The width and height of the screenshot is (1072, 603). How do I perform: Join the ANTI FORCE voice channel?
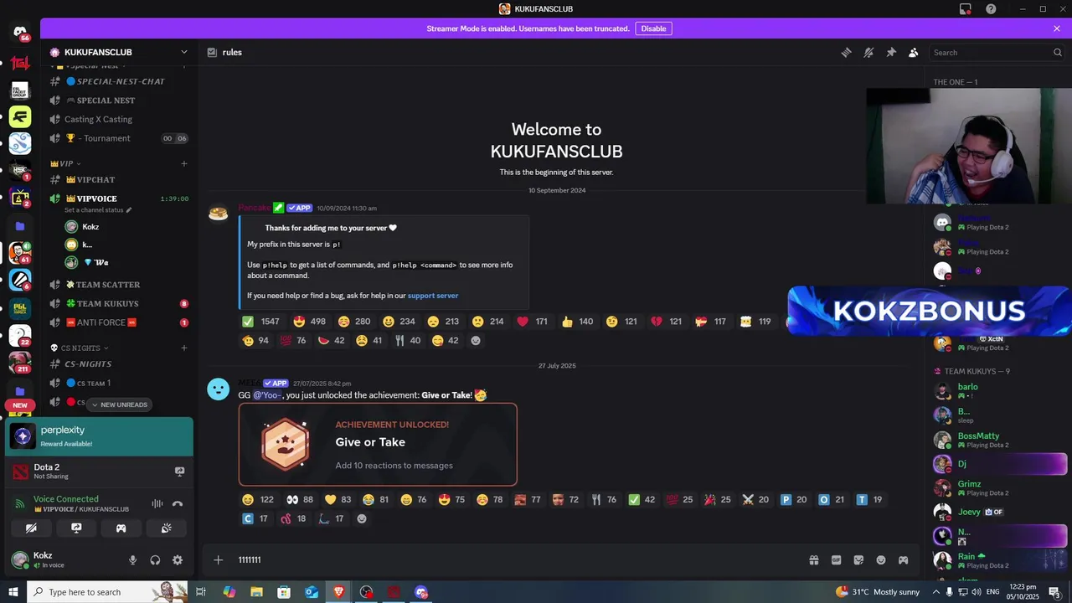119,322
